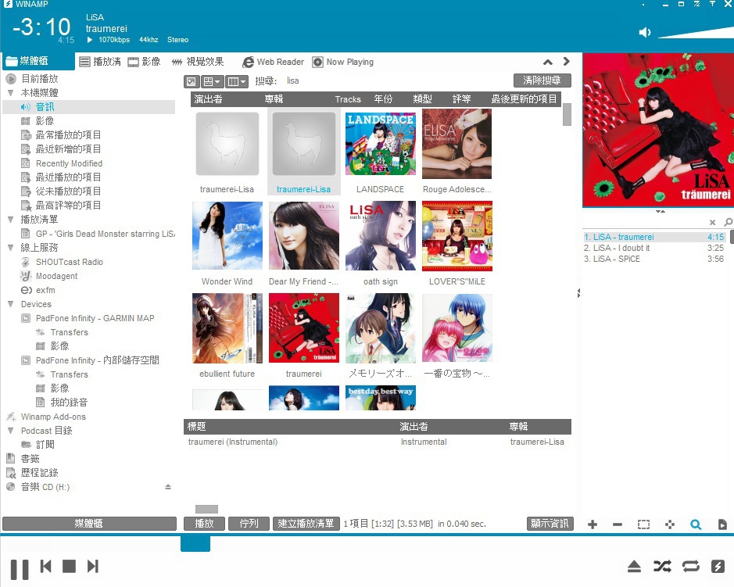
Task: Select playlist entry LiSA - I doubt it
Action: (x=654, y=248)
